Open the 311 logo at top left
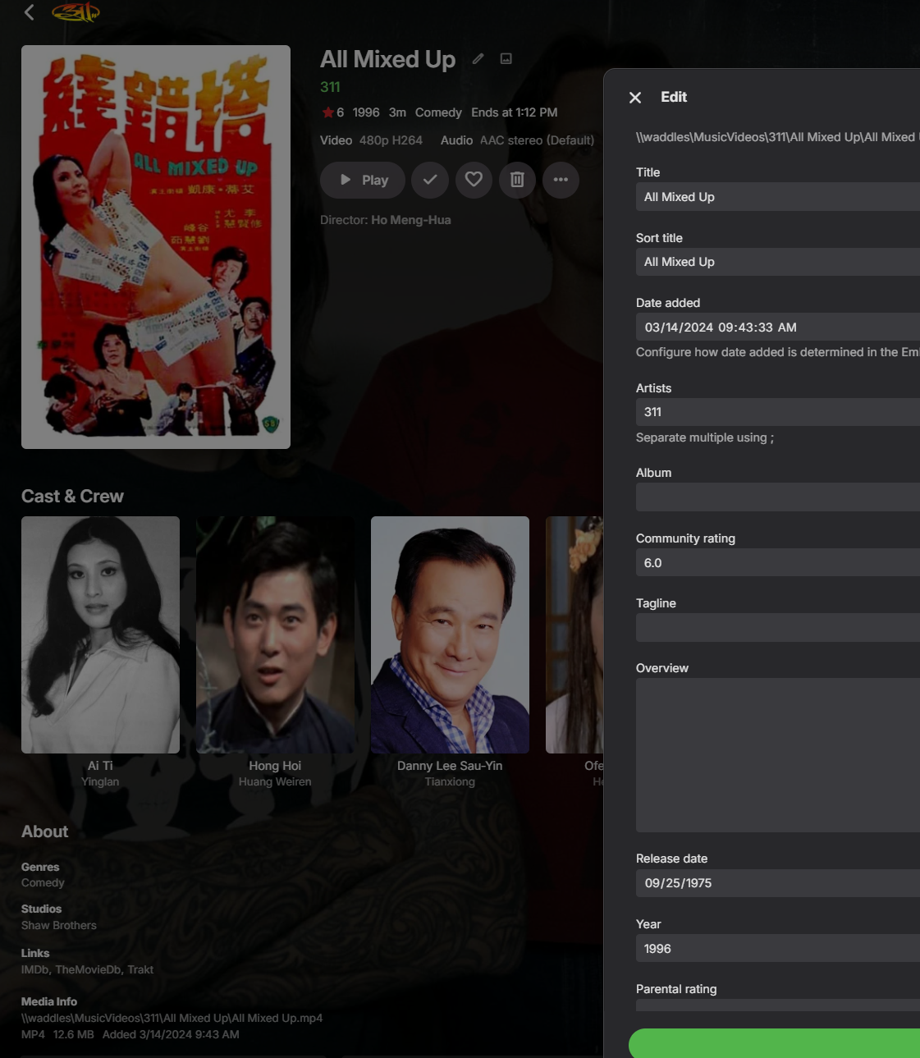This screenshot has height=1058, width=920. [x=76, y=12]
